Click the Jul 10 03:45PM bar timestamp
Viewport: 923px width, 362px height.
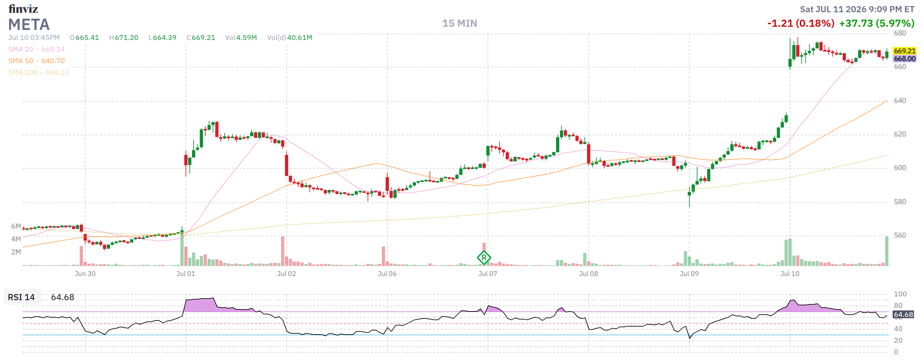(34, 38)
